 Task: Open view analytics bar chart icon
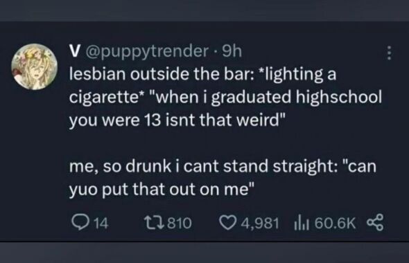coord(302,223)
